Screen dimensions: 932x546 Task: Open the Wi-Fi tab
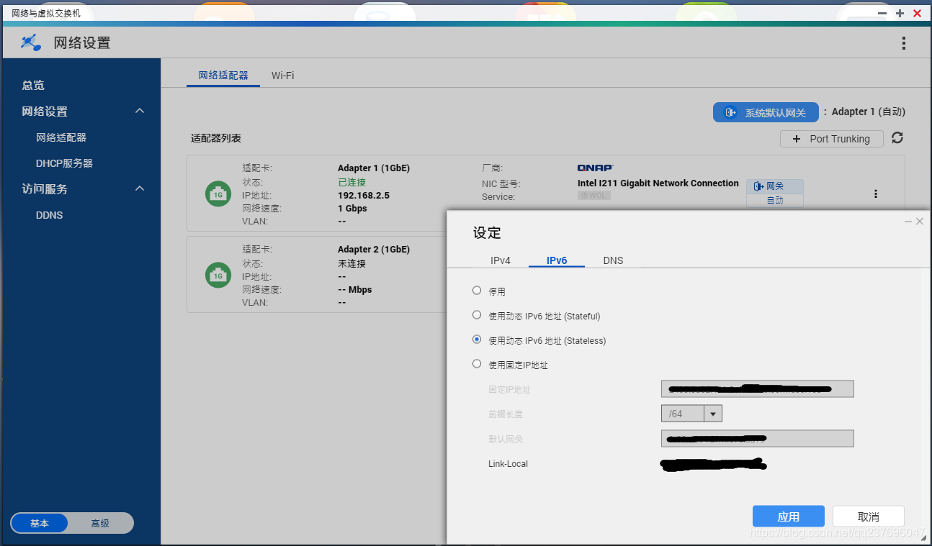click(282, 76)
